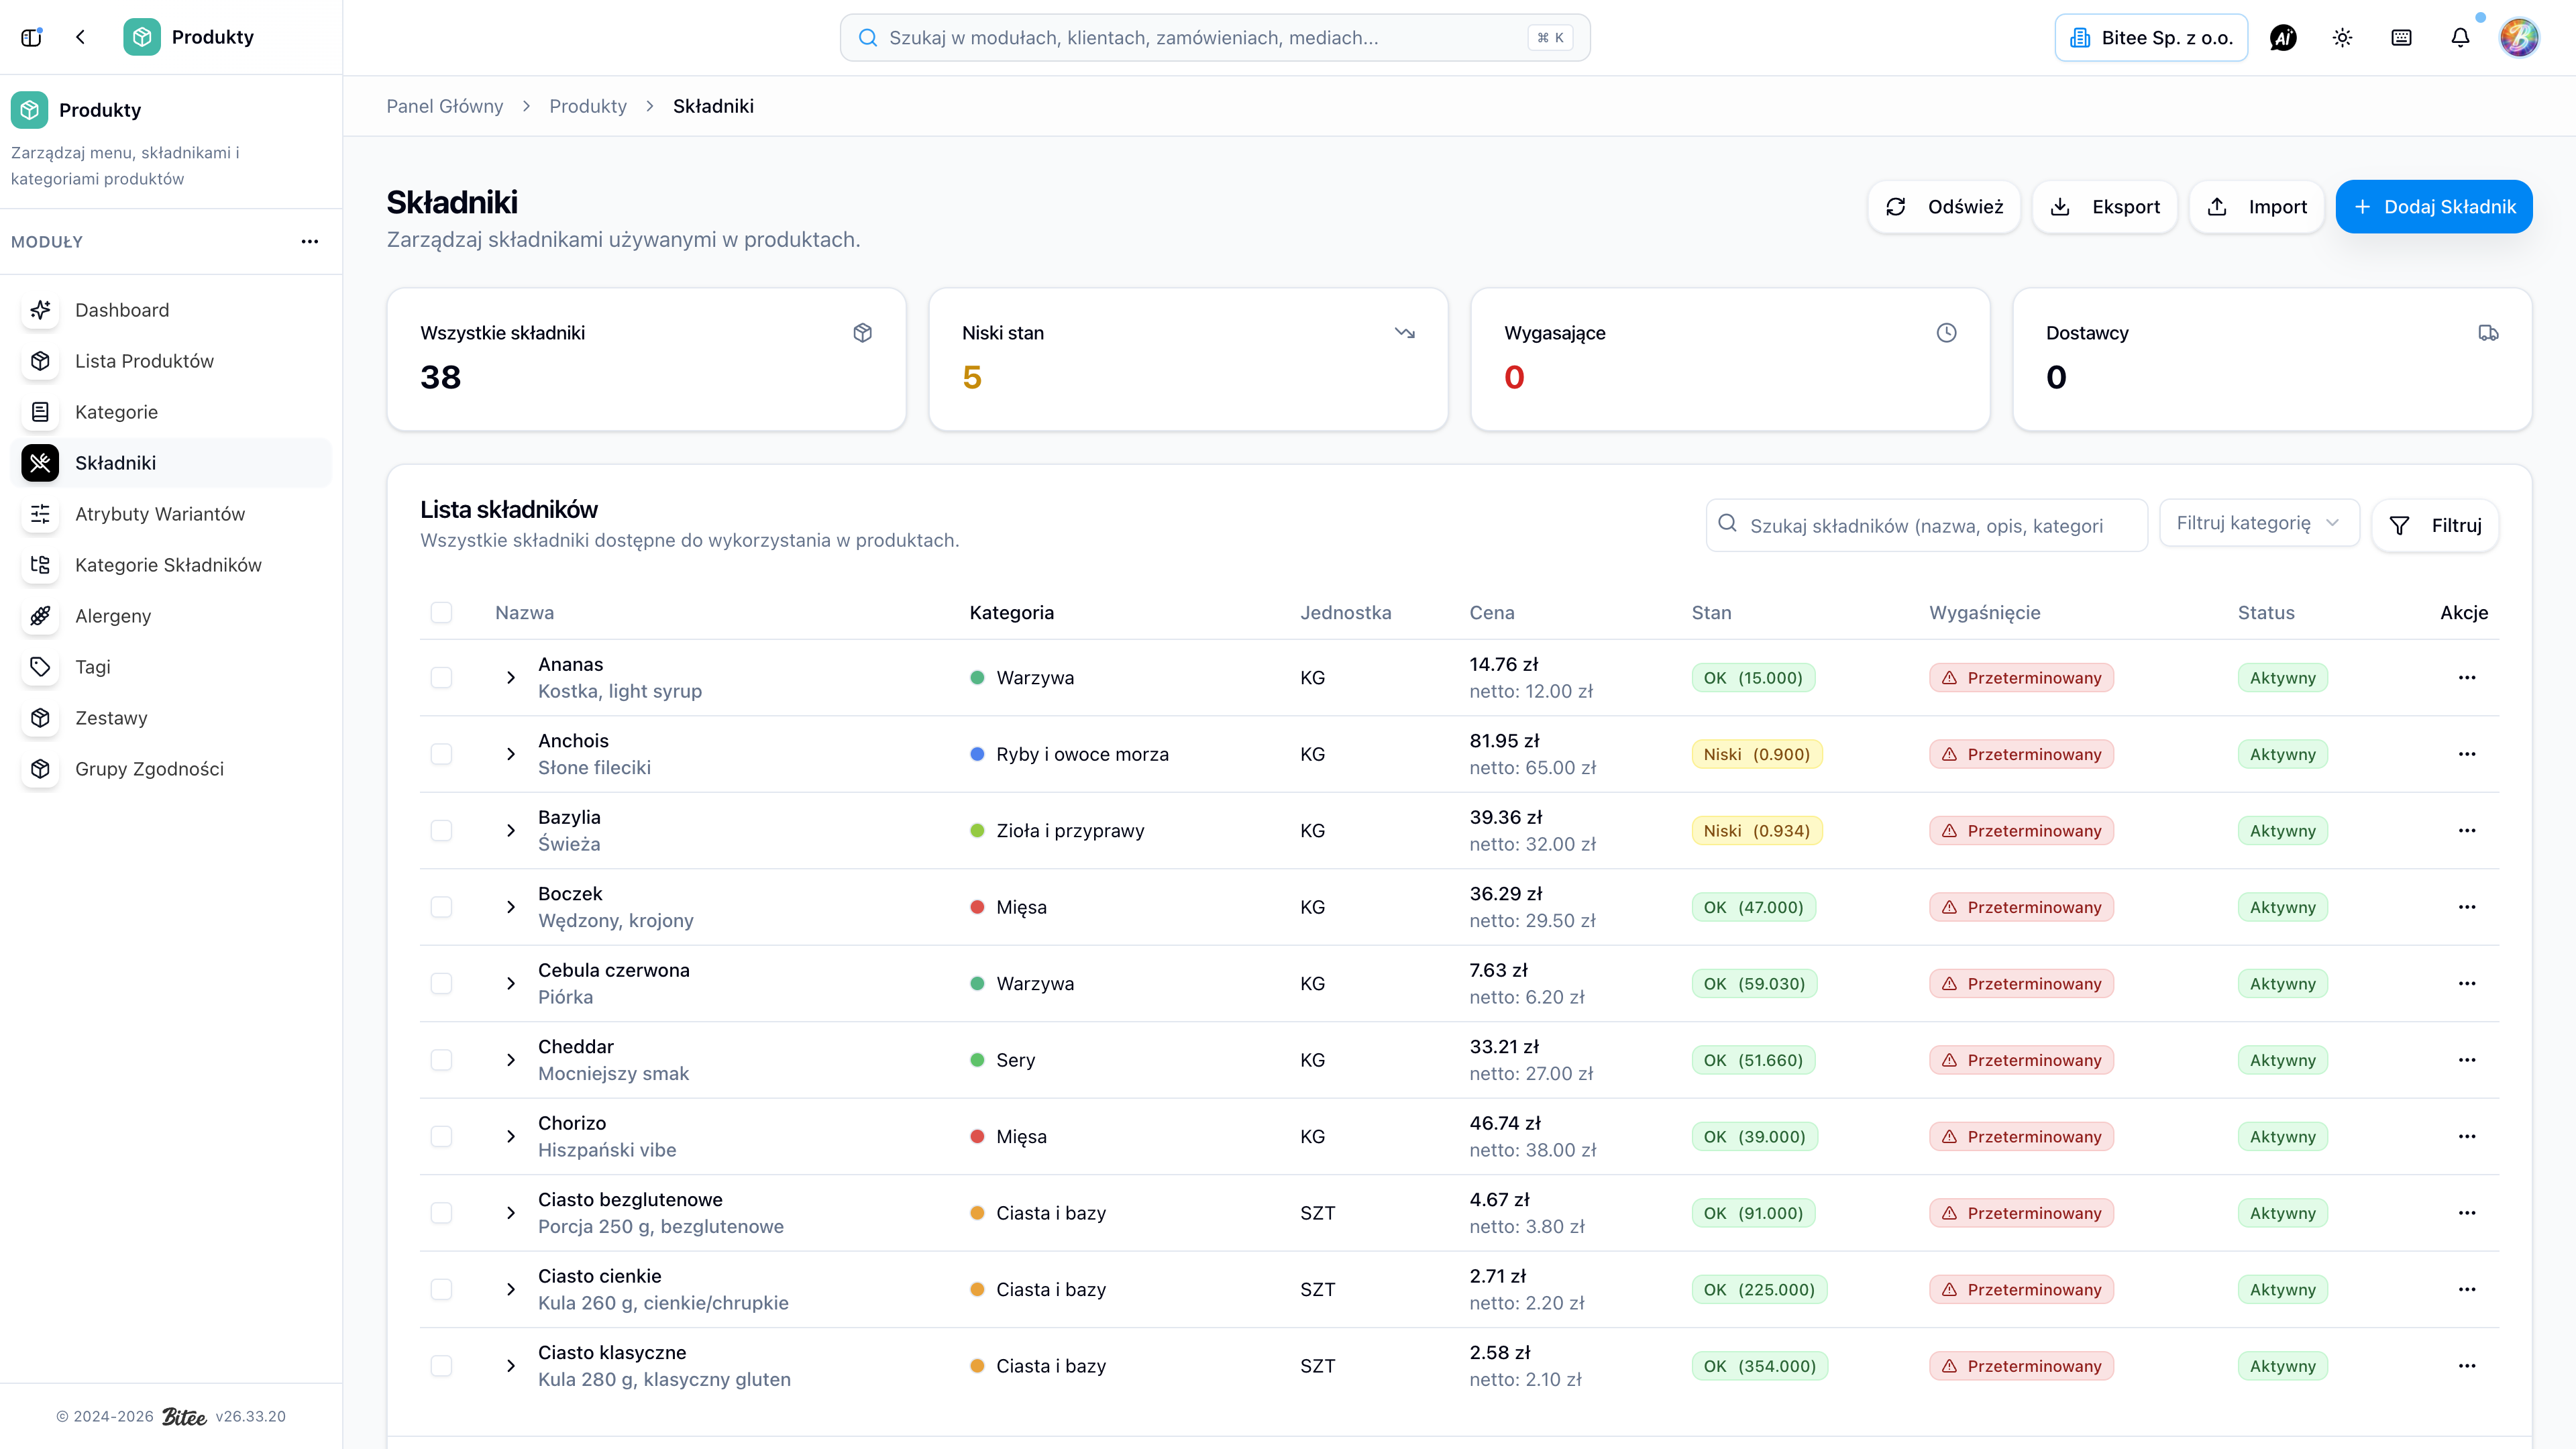This screenshot has width=2576, height=1449.
Task: Select the Cheddar row checkbox
Action: 441,1060
